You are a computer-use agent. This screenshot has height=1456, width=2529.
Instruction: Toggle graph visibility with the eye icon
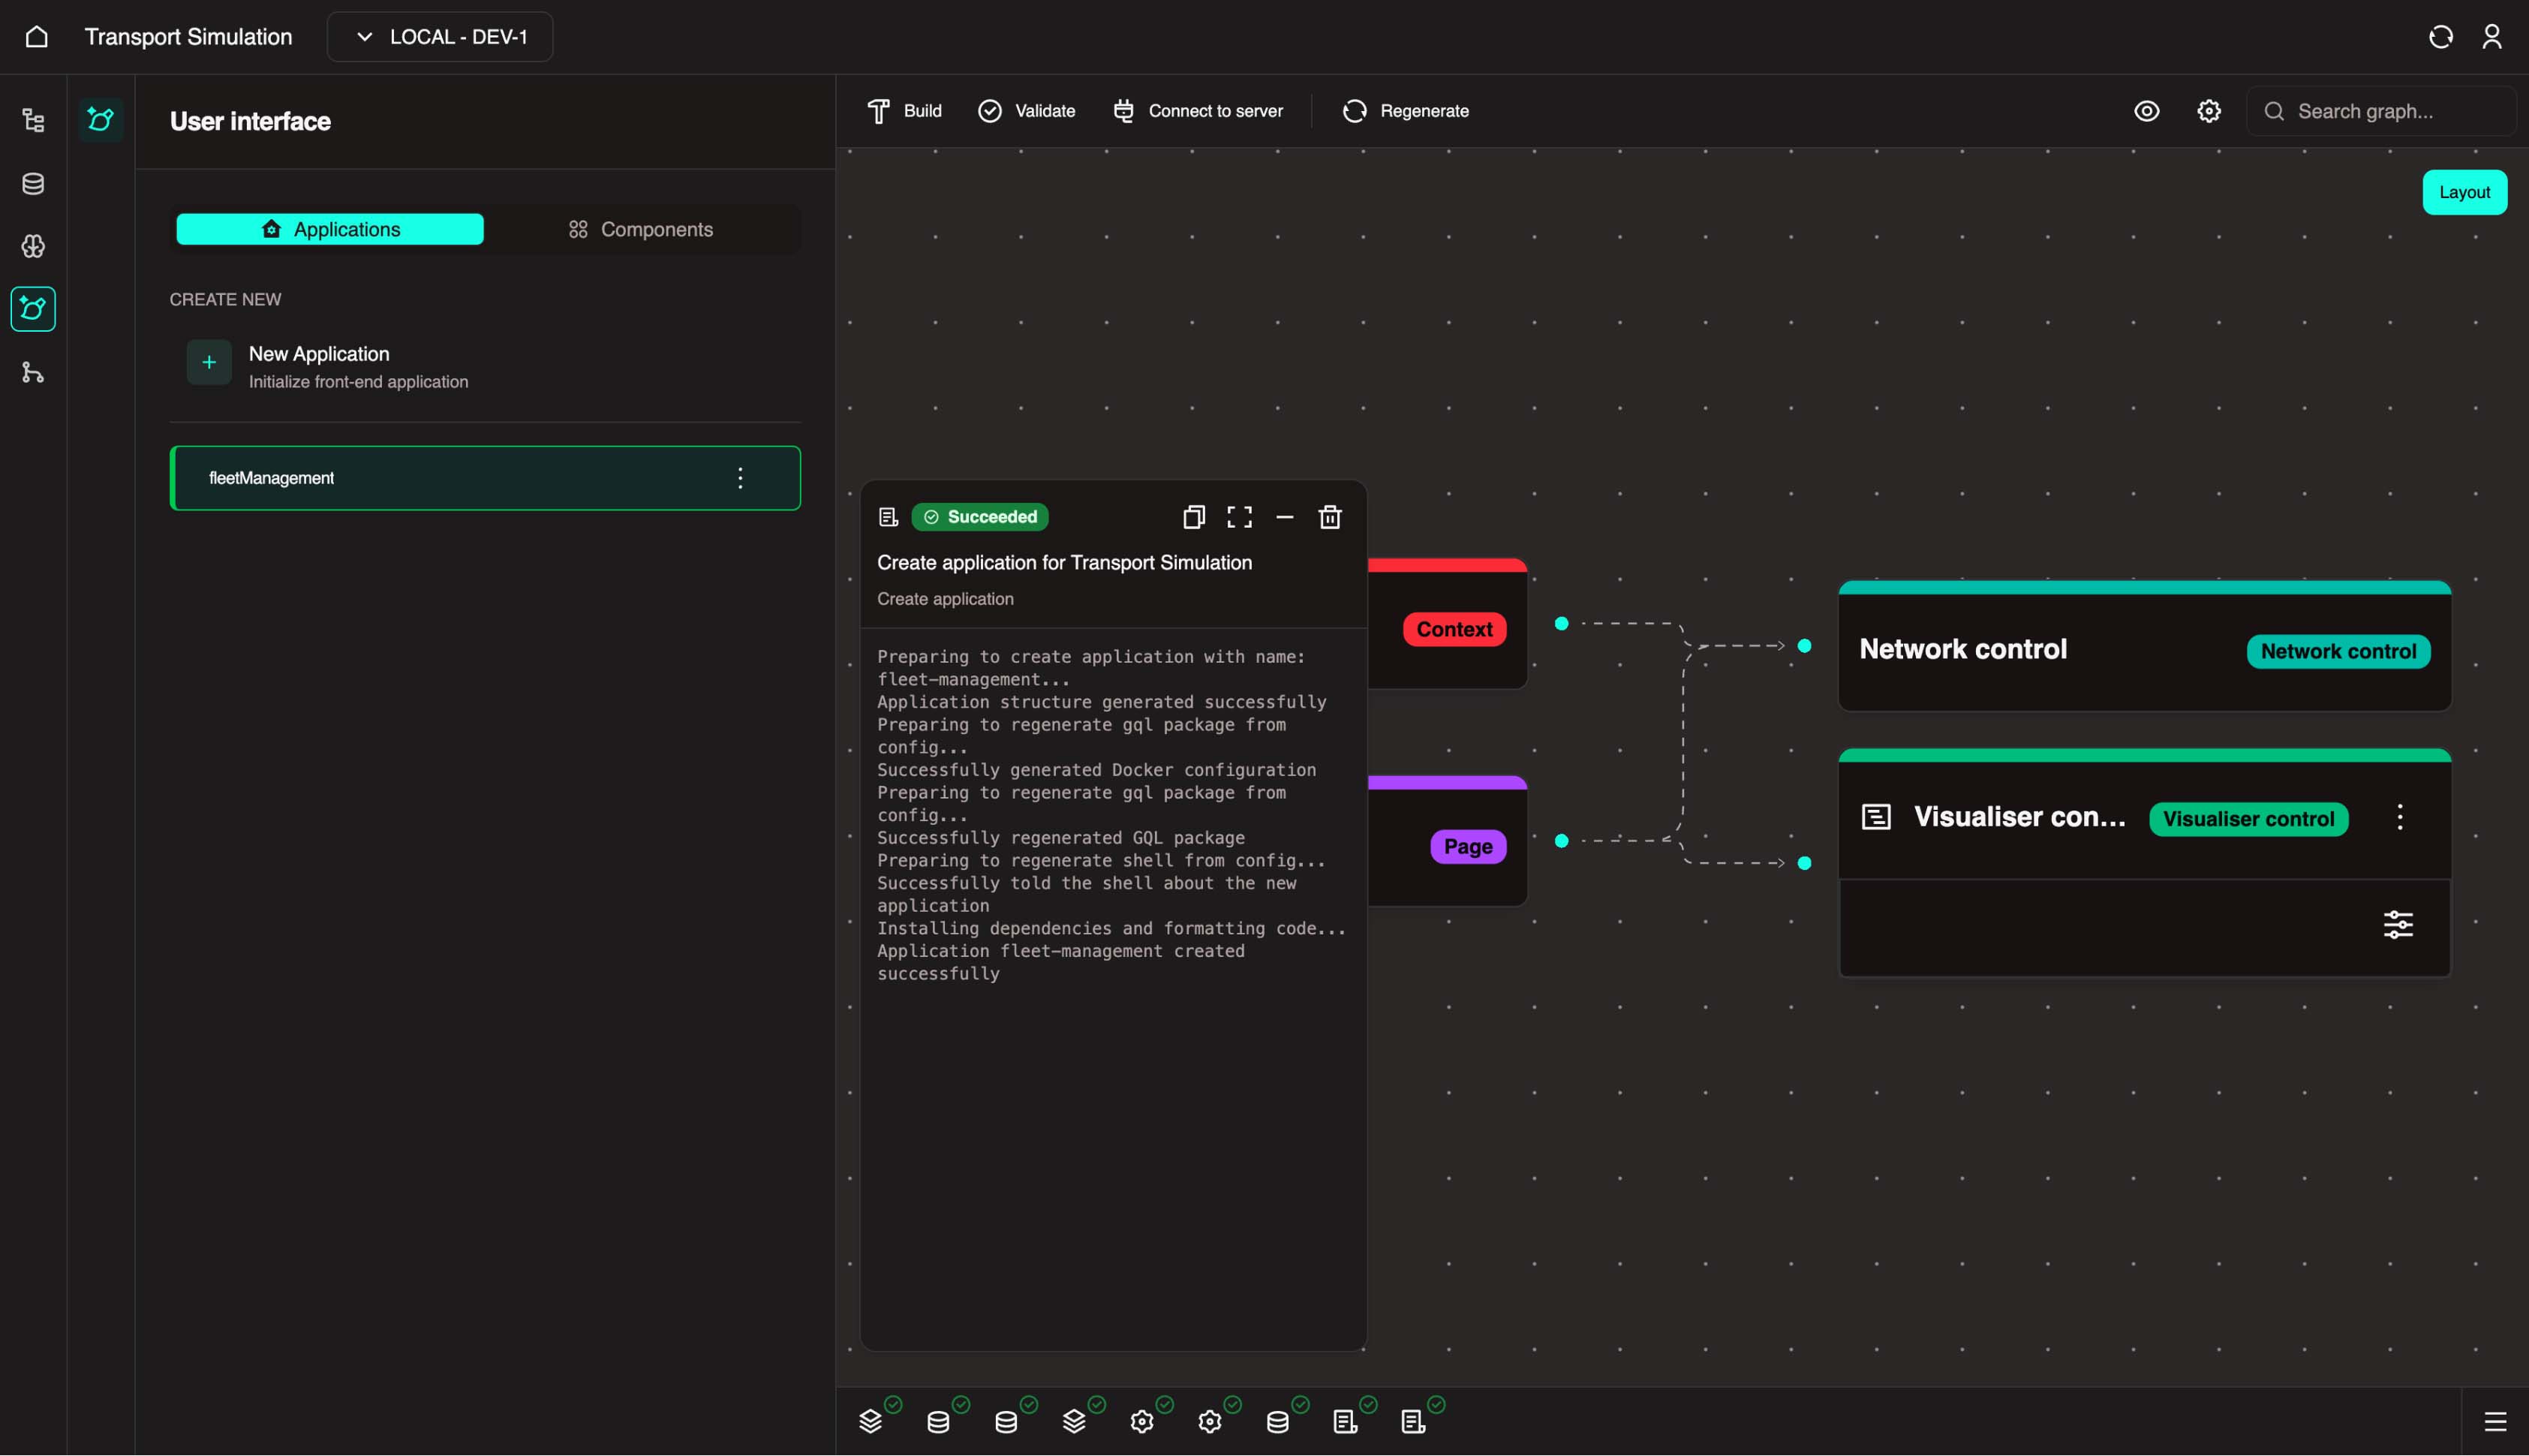(x=2146, y=111)
